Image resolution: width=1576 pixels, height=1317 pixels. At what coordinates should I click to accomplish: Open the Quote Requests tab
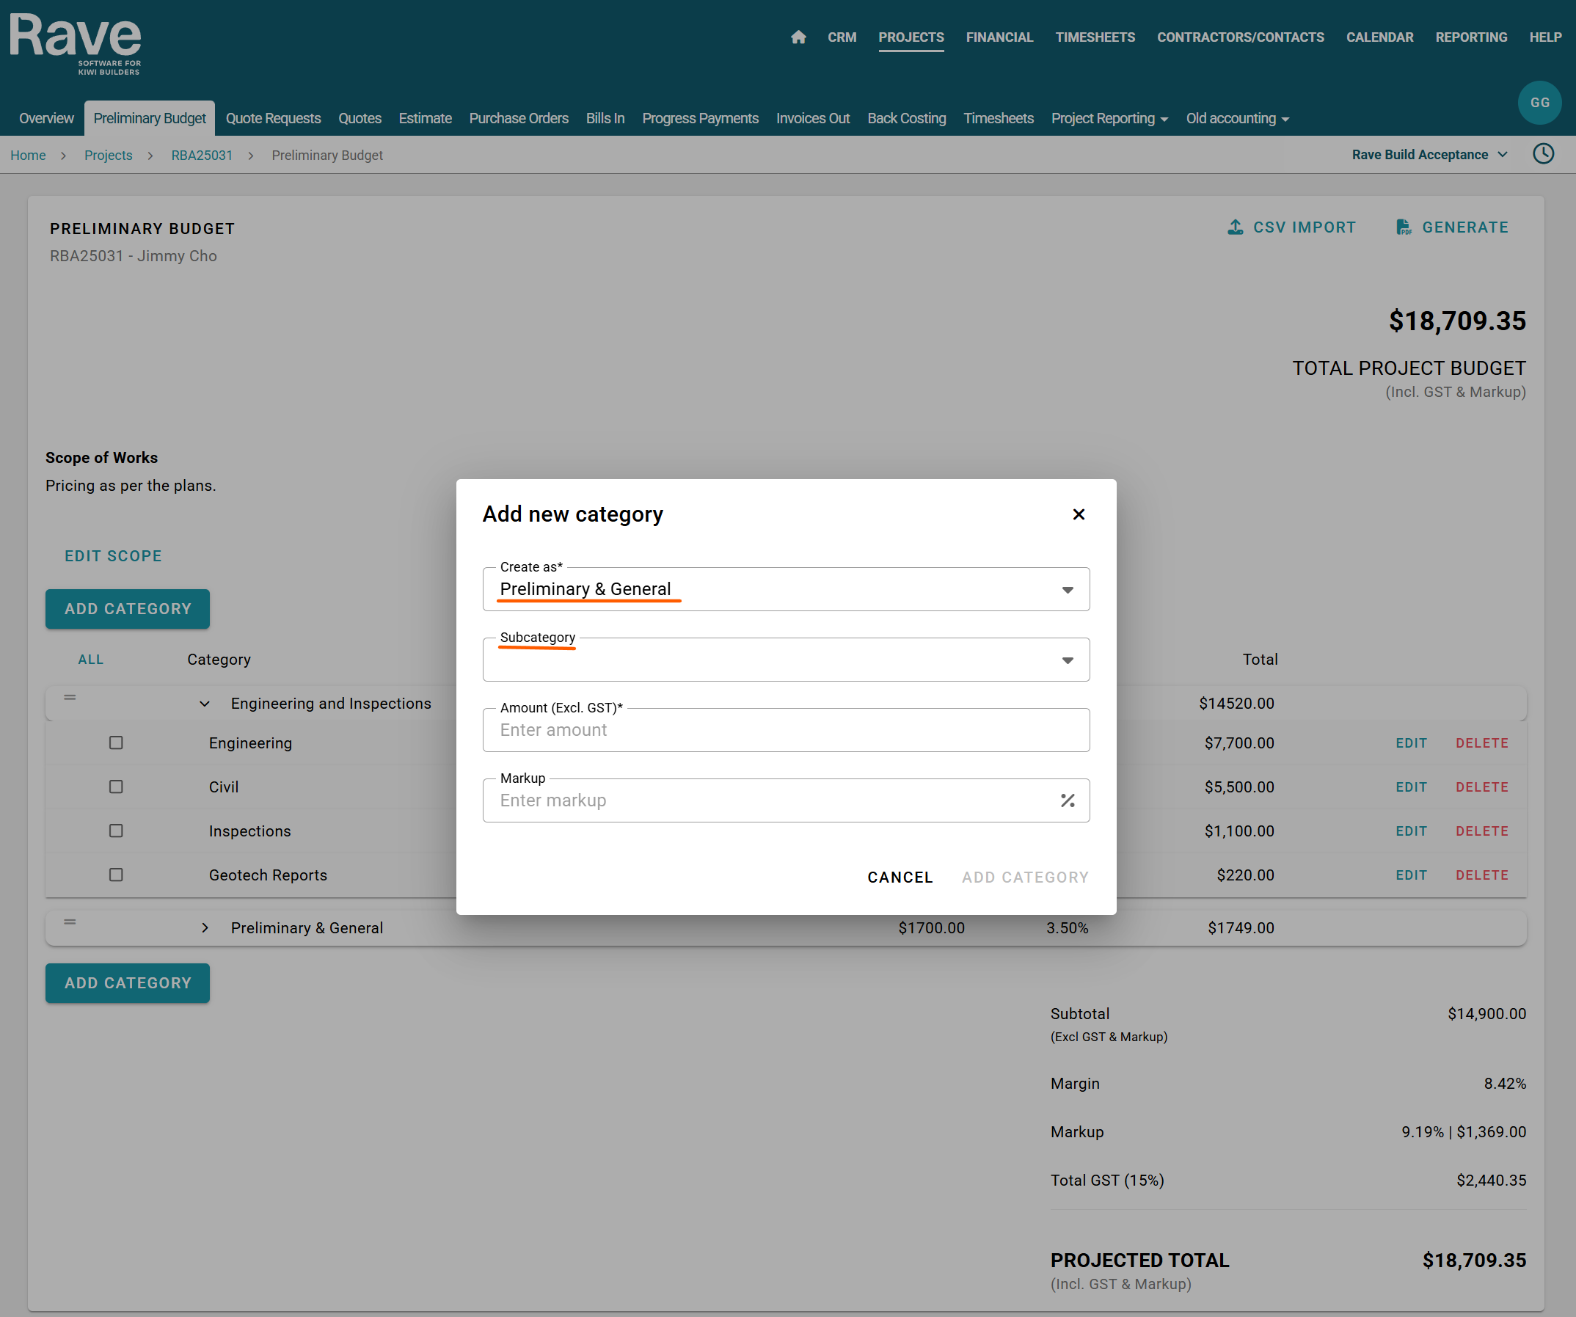pos(273,119)
